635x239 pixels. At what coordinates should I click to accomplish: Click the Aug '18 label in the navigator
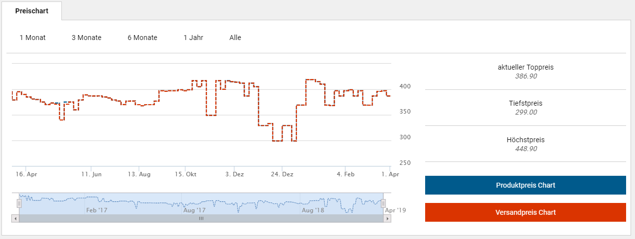click(x=313, y=210)
